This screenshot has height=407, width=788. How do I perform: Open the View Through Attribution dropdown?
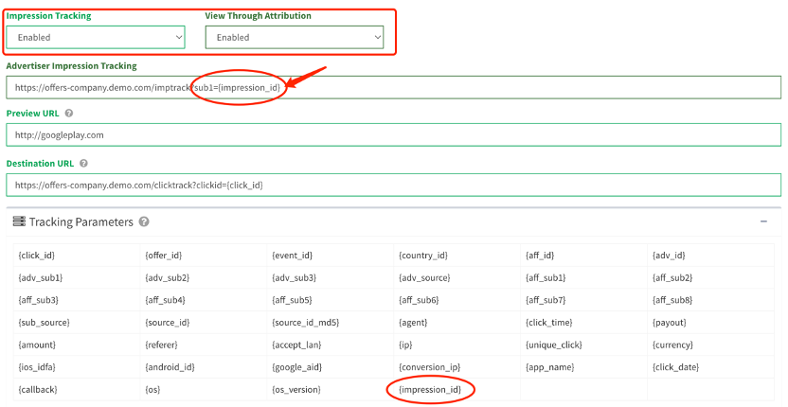[x=295, y=37]
